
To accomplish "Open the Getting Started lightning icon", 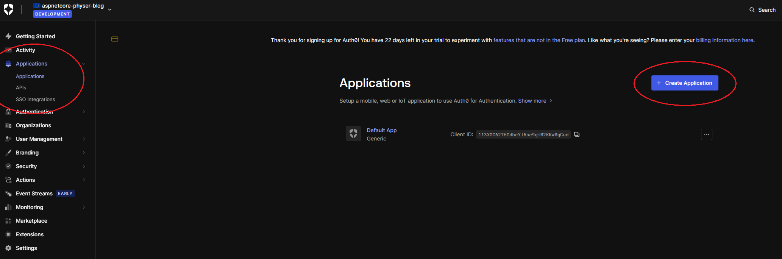I will click(x=8, y=36).
